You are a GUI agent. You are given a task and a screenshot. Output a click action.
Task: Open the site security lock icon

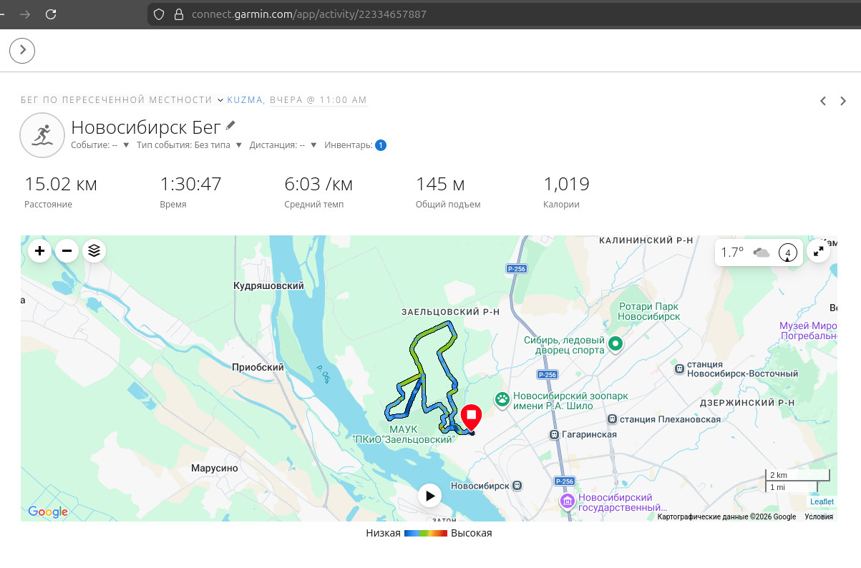(177, 14)
